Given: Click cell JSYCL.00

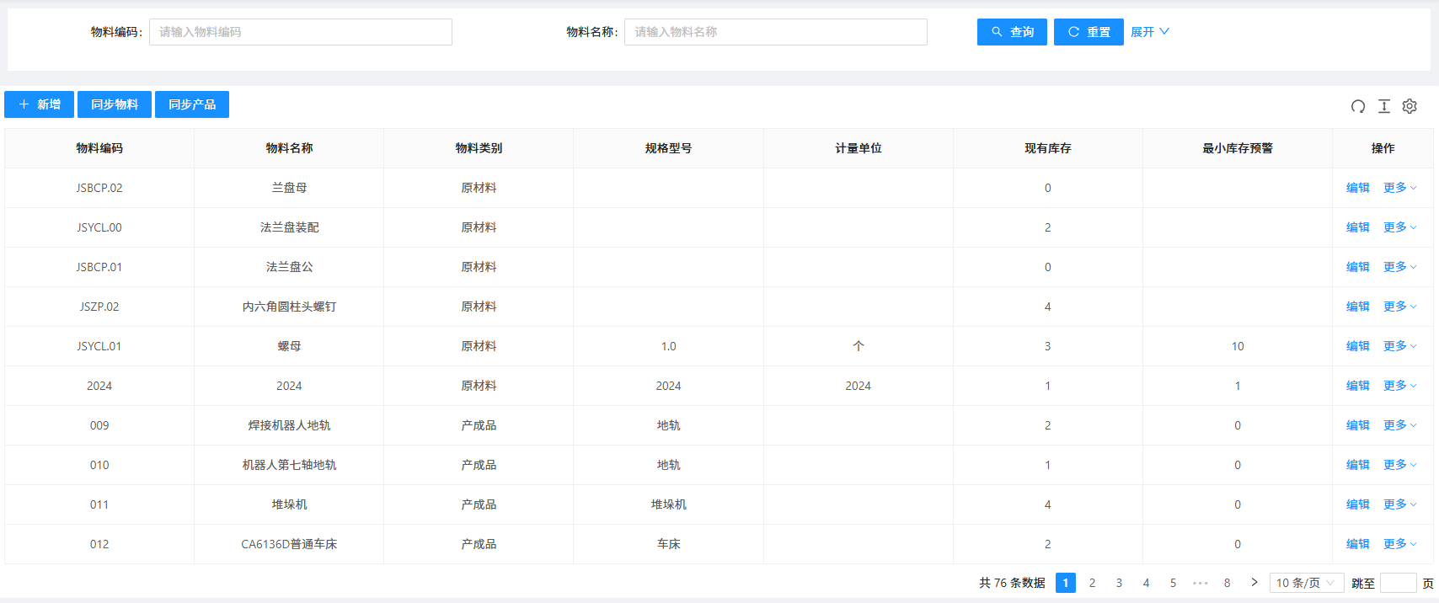Looking at the screenshot, I should pyautogui.click(x=99, y=227).
